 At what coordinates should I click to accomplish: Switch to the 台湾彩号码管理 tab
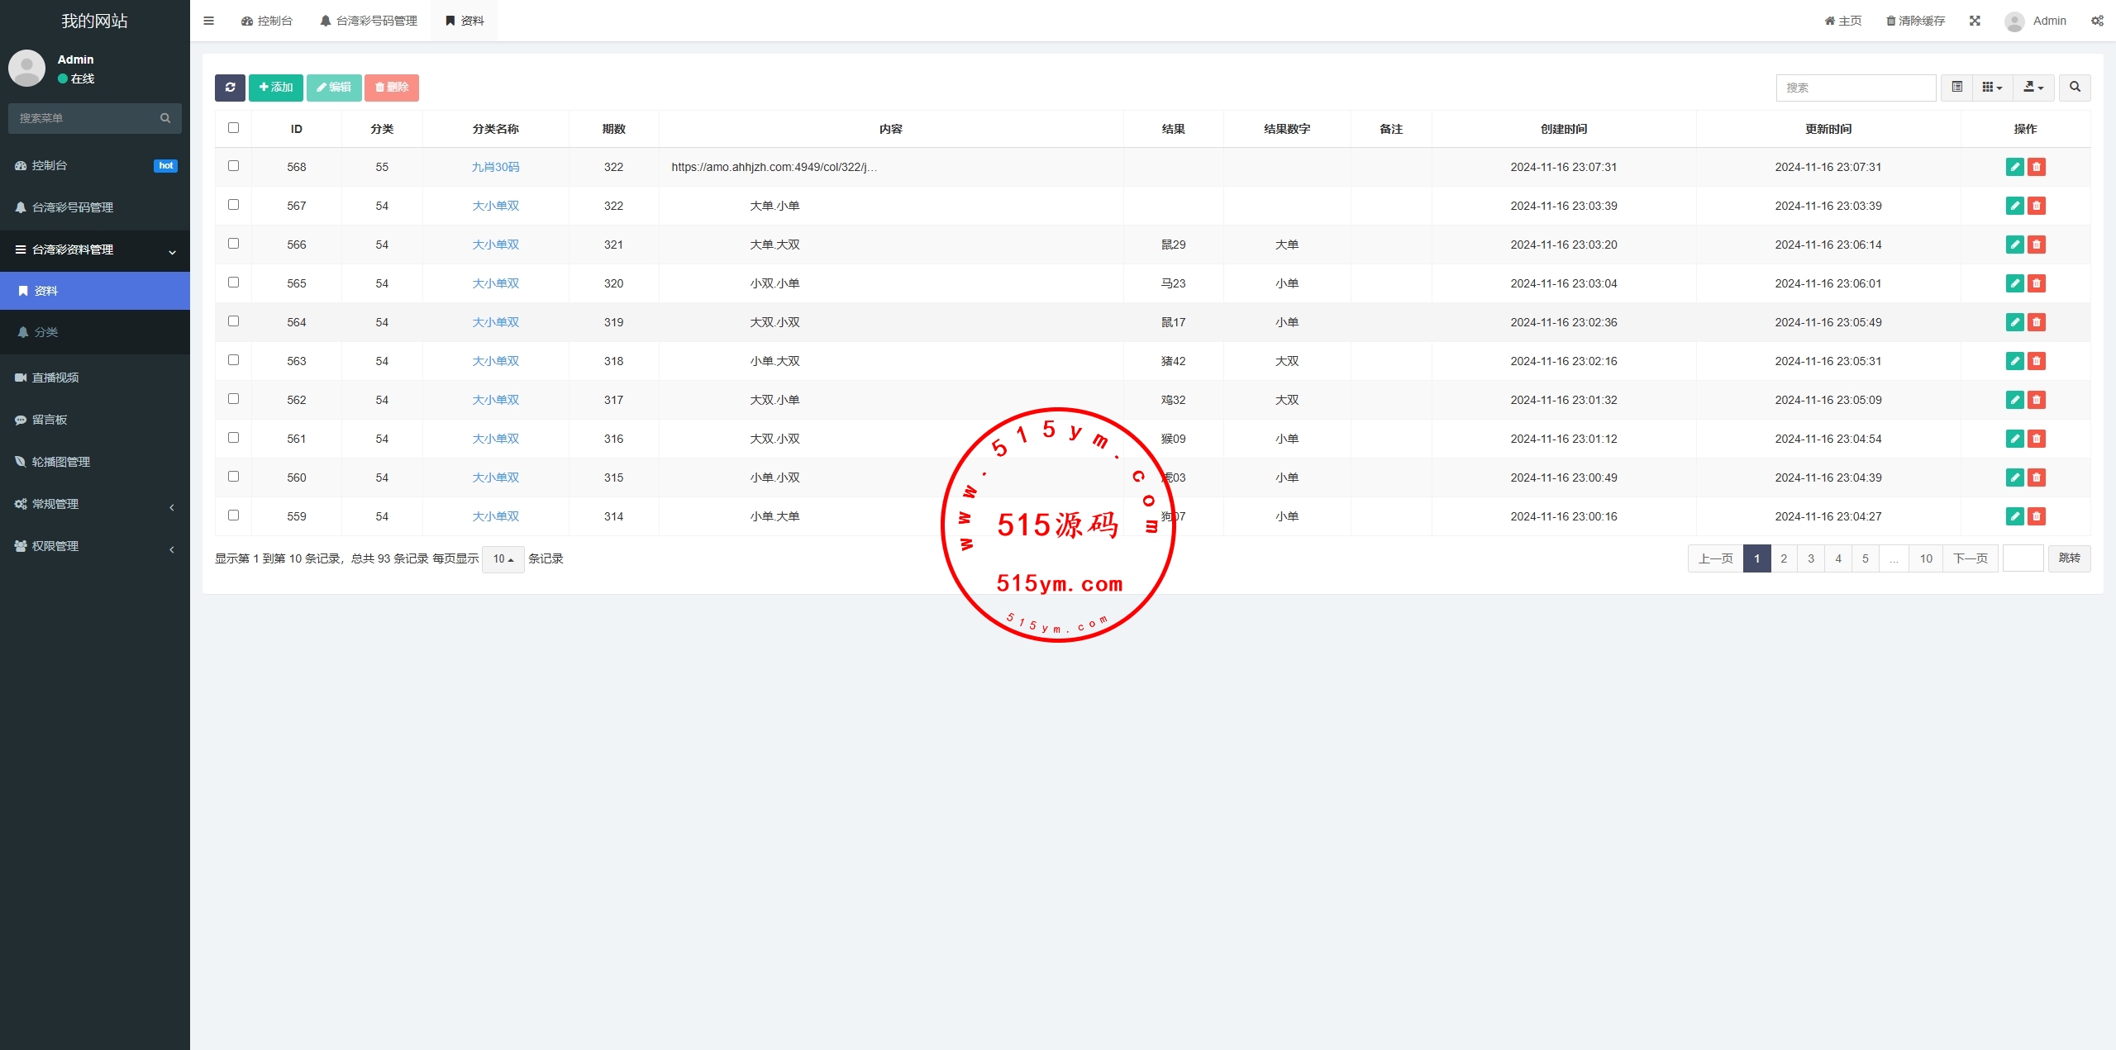click(x=369, y=21)
